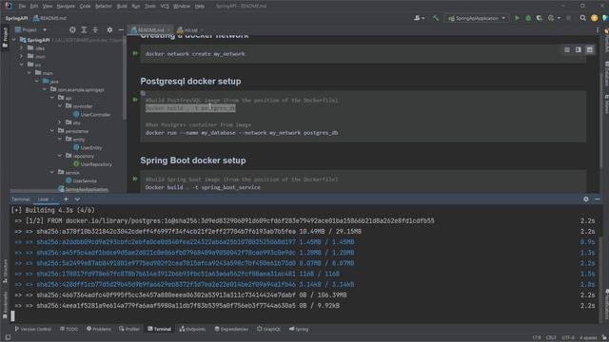Switch to the init.sql editor tab

click(190, 29)
